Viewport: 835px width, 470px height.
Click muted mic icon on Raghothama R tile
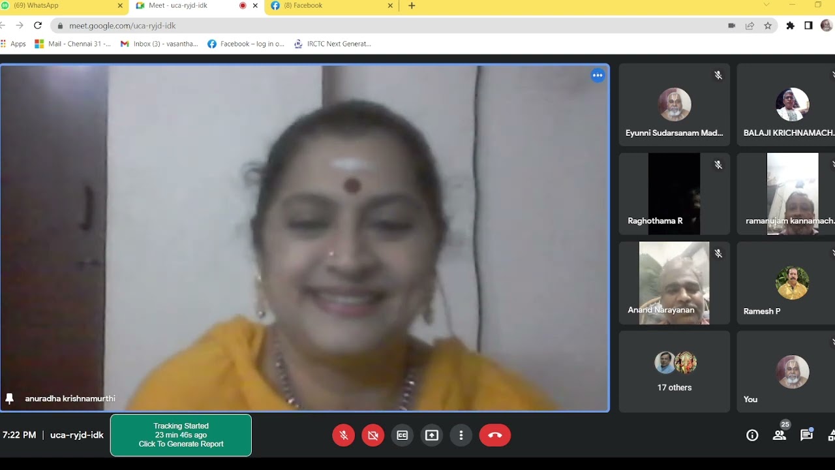(x=718, y=165)
